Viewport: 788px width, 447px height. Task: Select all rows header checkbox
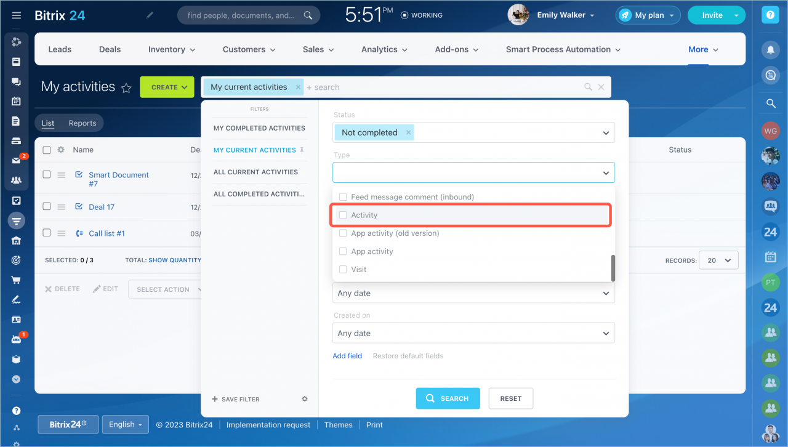pyautogui.click(x=46, y=150)
